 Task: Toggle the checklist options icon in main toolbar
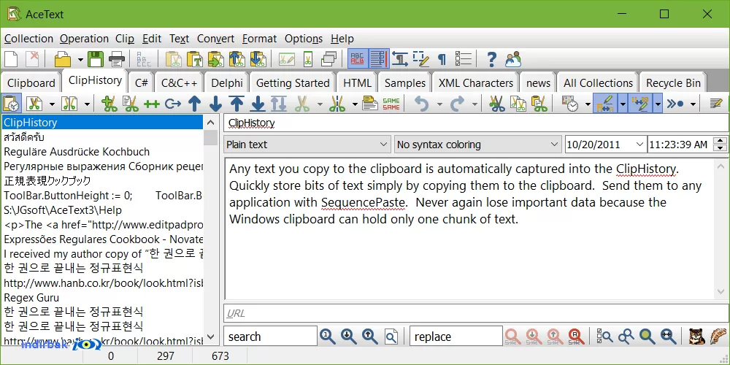463,60
